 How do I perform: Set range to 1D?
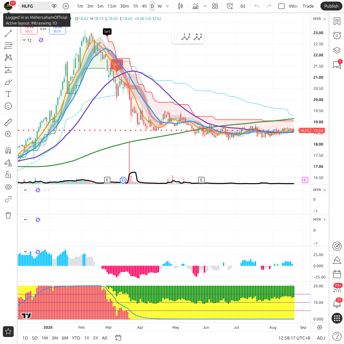click(25, 338)
